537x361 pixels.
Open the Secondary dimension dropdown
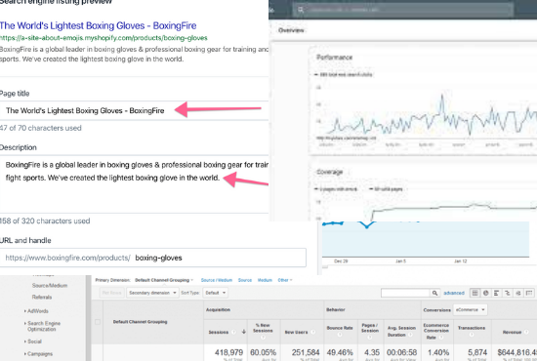pyautogui.click(x=152, y=293)
